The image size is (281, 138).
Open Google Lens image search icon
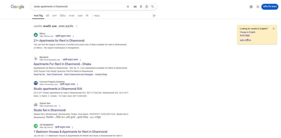click(147, 7)
